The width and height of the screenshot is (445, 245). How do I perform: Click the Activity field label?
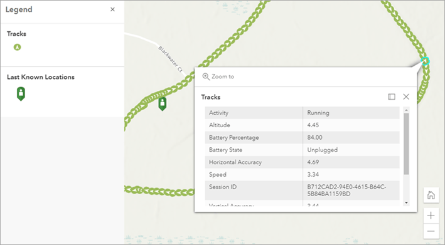coord(218,113)
